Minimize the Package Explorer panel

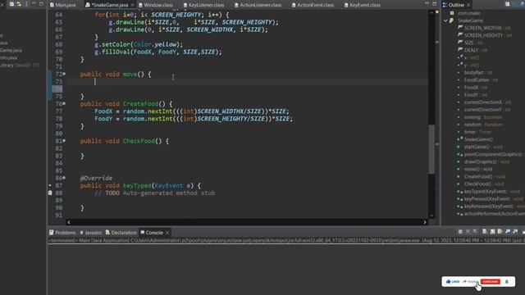click(34, 4)
